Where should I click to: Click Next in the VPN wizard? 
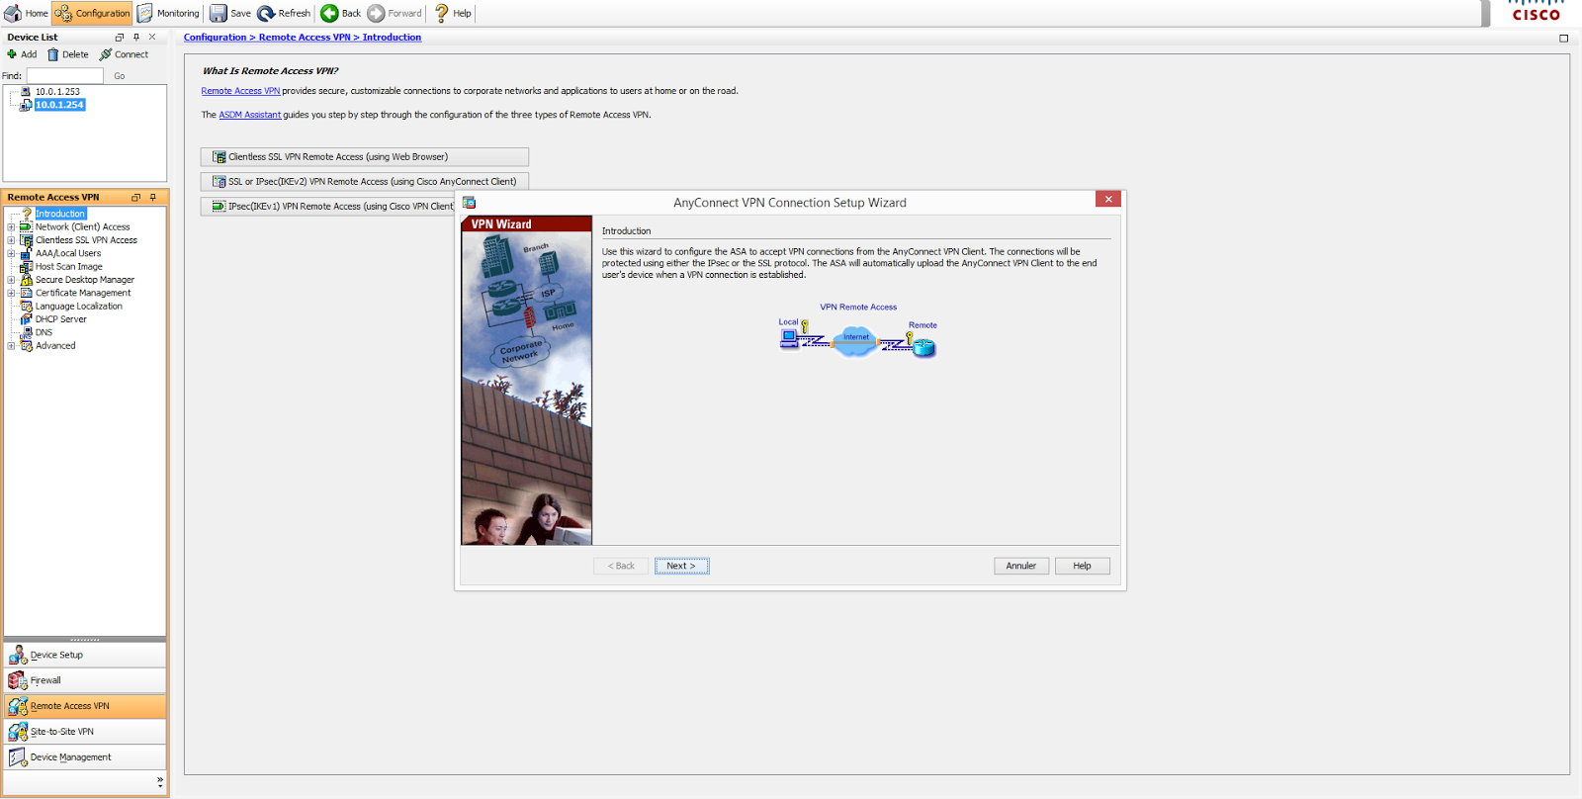[681, 566]
